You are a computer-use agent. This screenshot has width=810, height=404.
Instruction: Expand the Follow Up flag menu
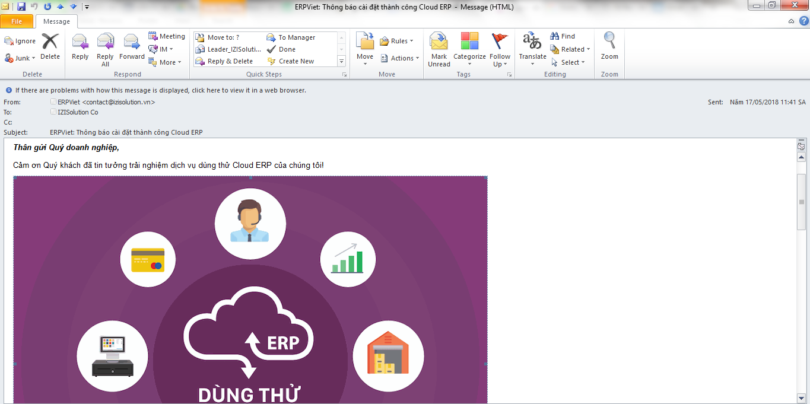(x=500, y=50)
